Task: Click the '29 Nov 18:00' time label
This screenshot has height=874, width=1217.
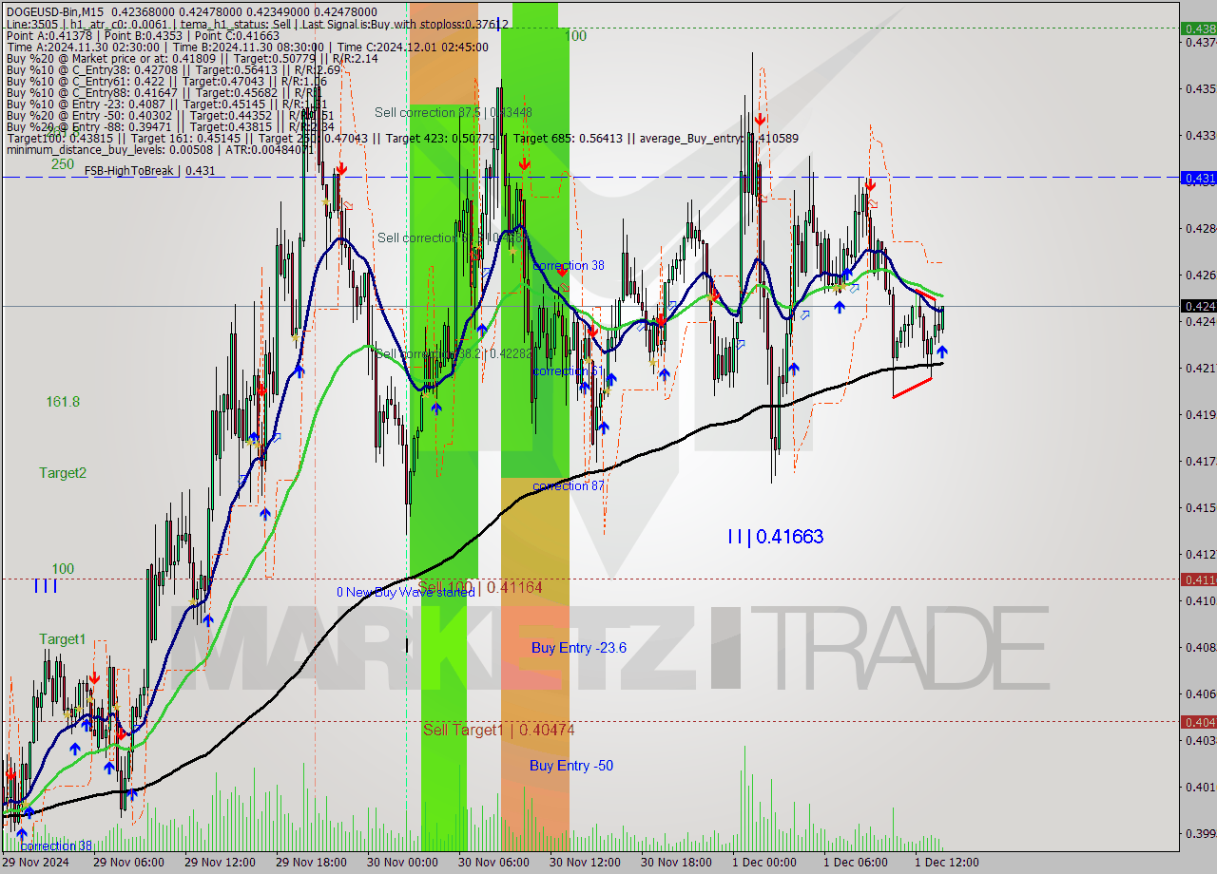Action: pyautogui.click(x=312, y=863)
